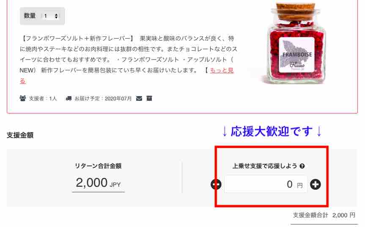Click the 支援金額合計 2,000 円 total
This screenshot has width=365, height=227.
(324, 215)
